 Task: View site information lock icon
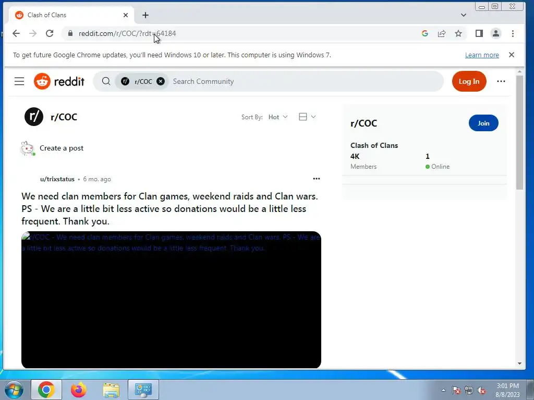(70, 33)
